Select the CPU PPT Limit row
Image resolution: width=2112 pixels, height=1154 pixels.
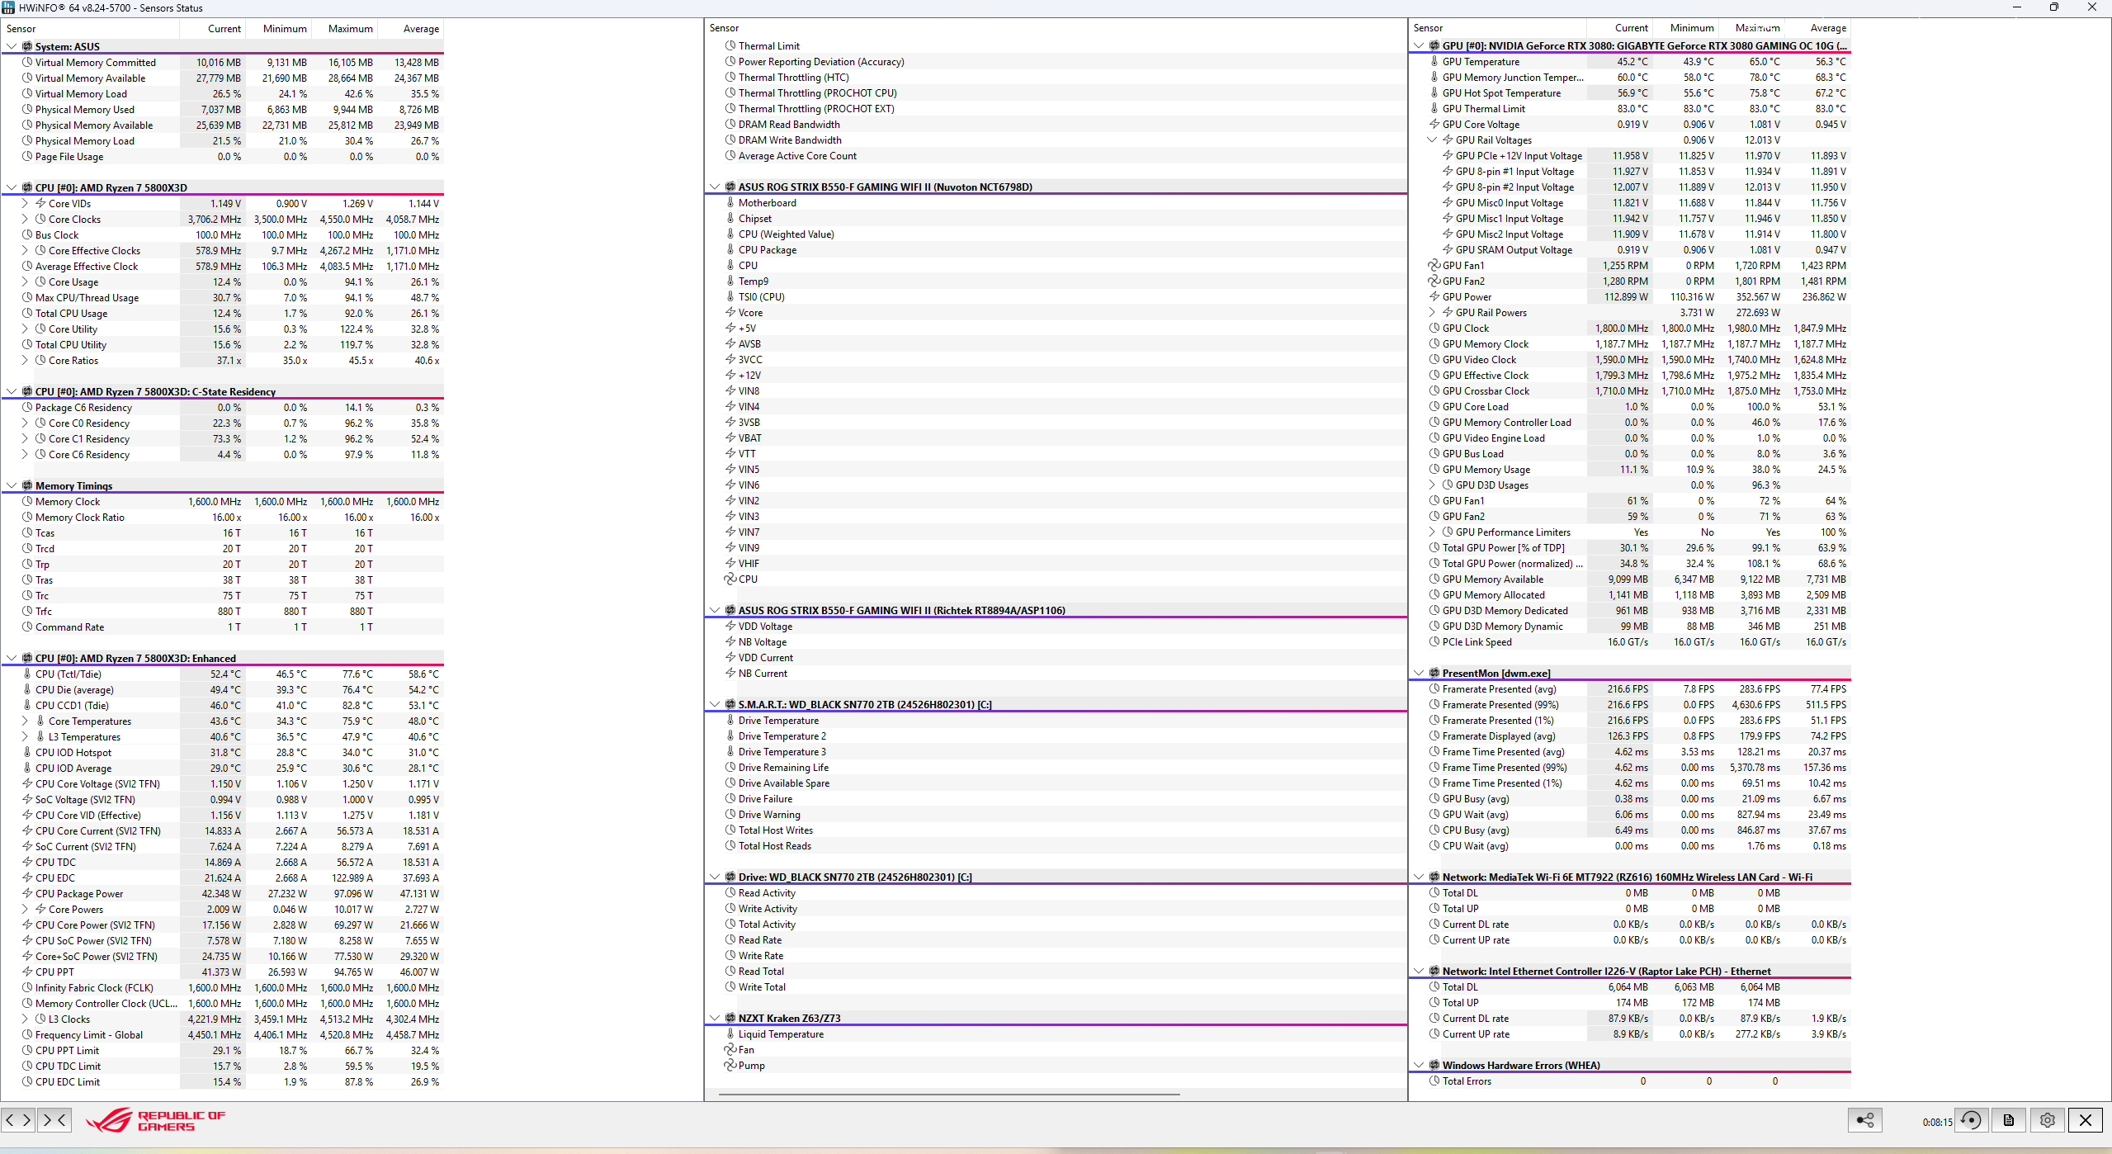(222, 1051)
